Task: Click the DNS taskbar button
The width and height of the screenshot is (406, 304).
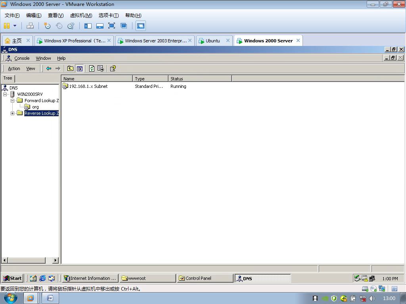Action: tap(263, 278)
